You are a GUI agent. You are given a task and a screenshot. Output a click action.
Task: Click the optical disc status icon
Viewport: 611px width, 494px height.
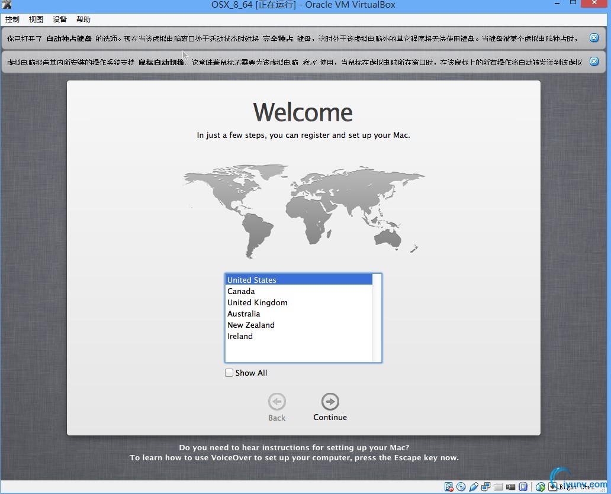coord(461,486)
